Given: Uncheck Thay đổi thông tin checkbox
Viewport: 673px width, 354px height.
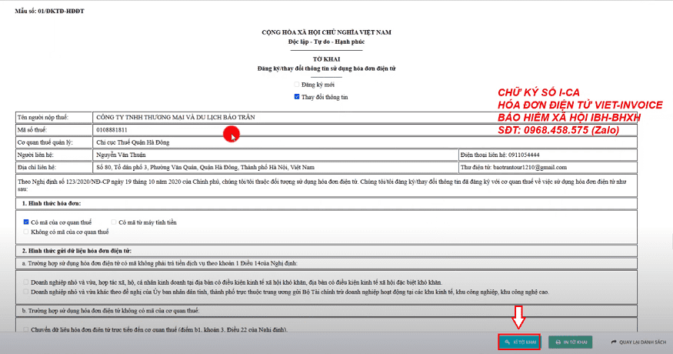Looking at the screenshot, I should pos(297,97).
